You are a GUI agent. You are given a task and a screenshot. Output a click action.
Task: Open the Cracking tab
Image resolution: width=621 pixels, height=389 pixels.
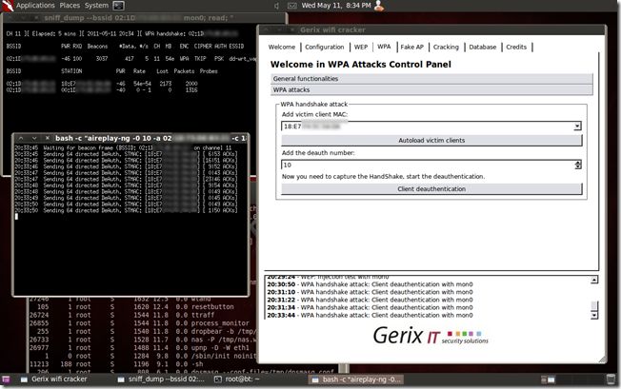click(x=446, y=47)
